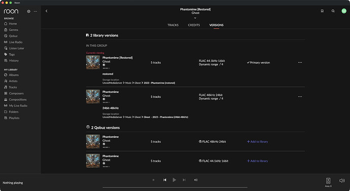Click the '2 library versions' heading
The height and width of the screenshot is (191, 350).
click(x=104, y=35)
